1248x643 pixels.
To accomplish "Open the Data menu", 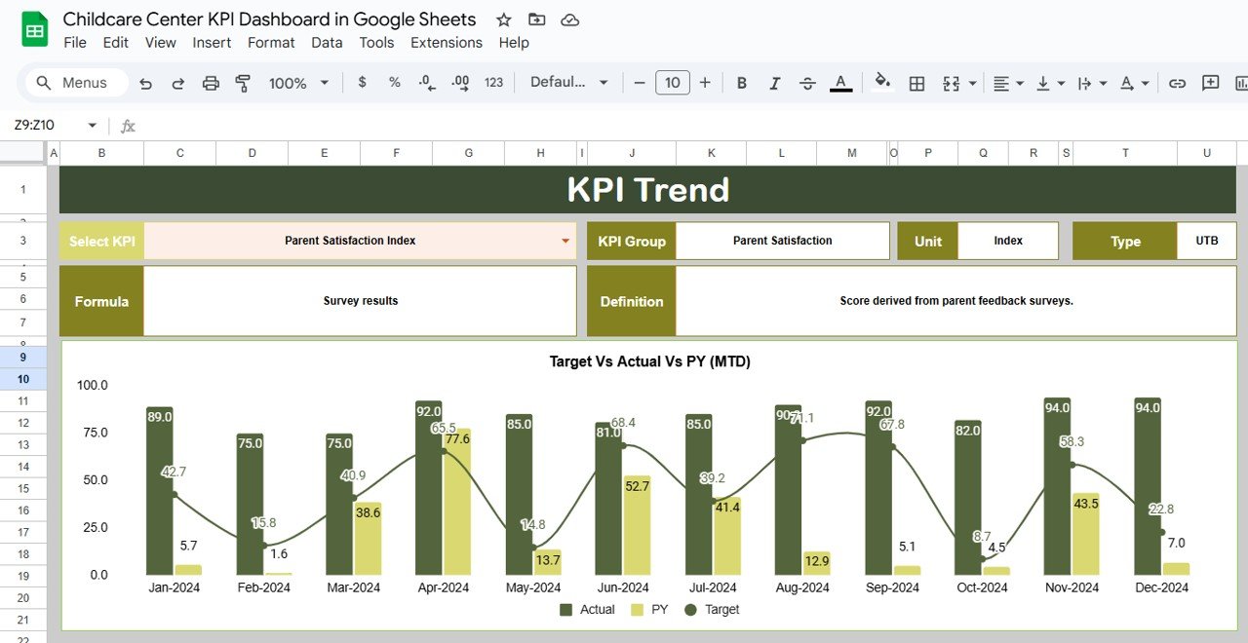I will click(327, 42).
